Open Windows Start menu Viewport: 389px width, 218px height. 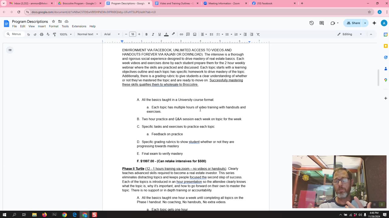pyautogui.click(x=4, y=215)
